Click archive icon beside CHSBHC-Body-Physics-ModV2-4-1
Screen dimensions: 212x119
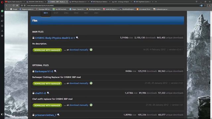33,38
